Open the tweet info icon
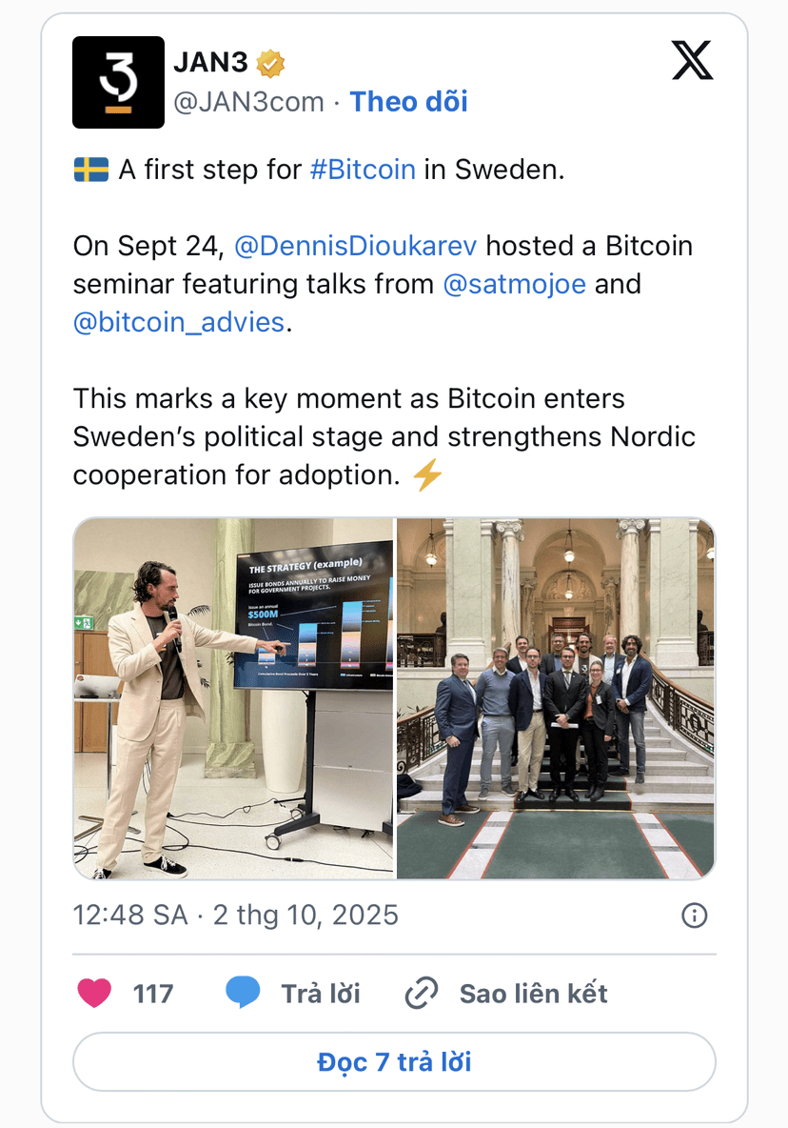Screen dimensions: 788x1128 point(695,916)
